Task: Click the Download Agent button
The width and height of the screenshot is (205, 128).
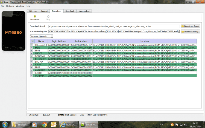Action: (190, 26)
